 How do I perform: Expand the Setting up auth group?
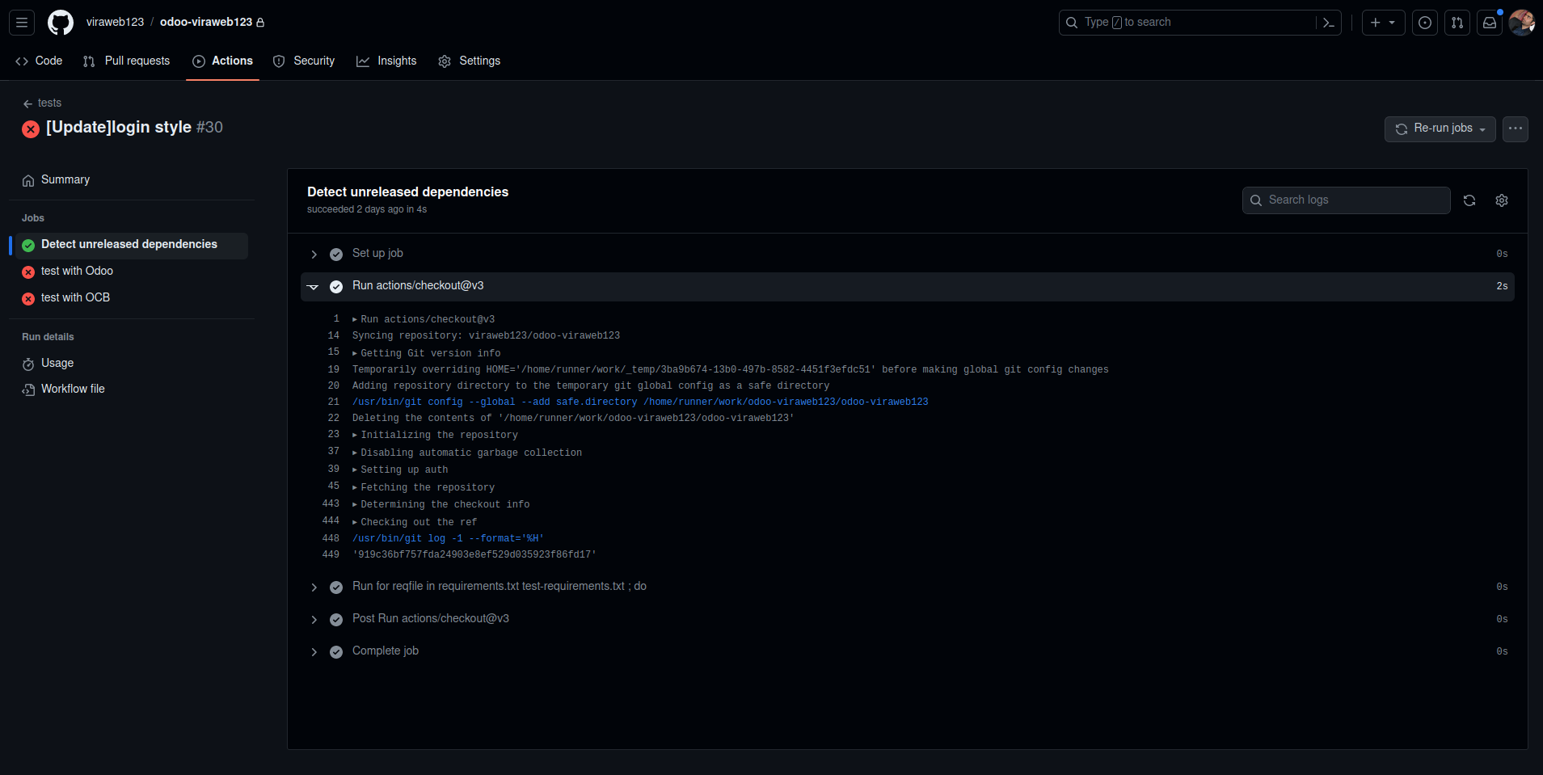coord(400,470)
